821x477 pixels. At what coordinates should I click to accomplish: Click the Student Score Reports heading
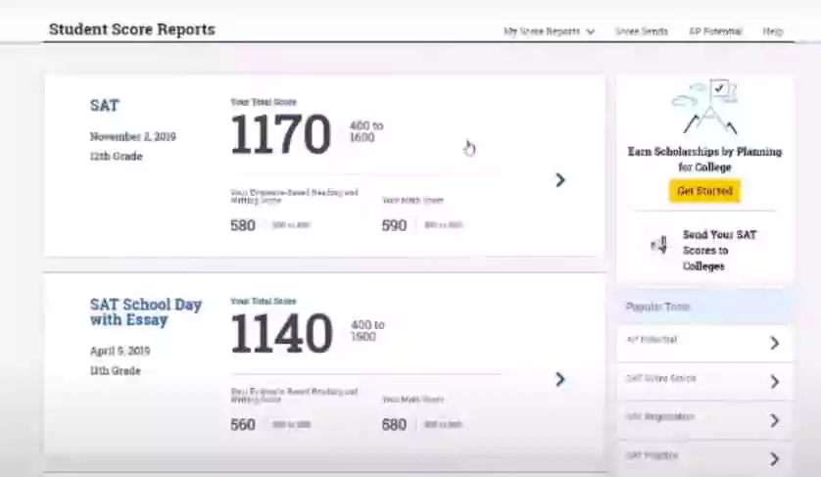(131, 28)
